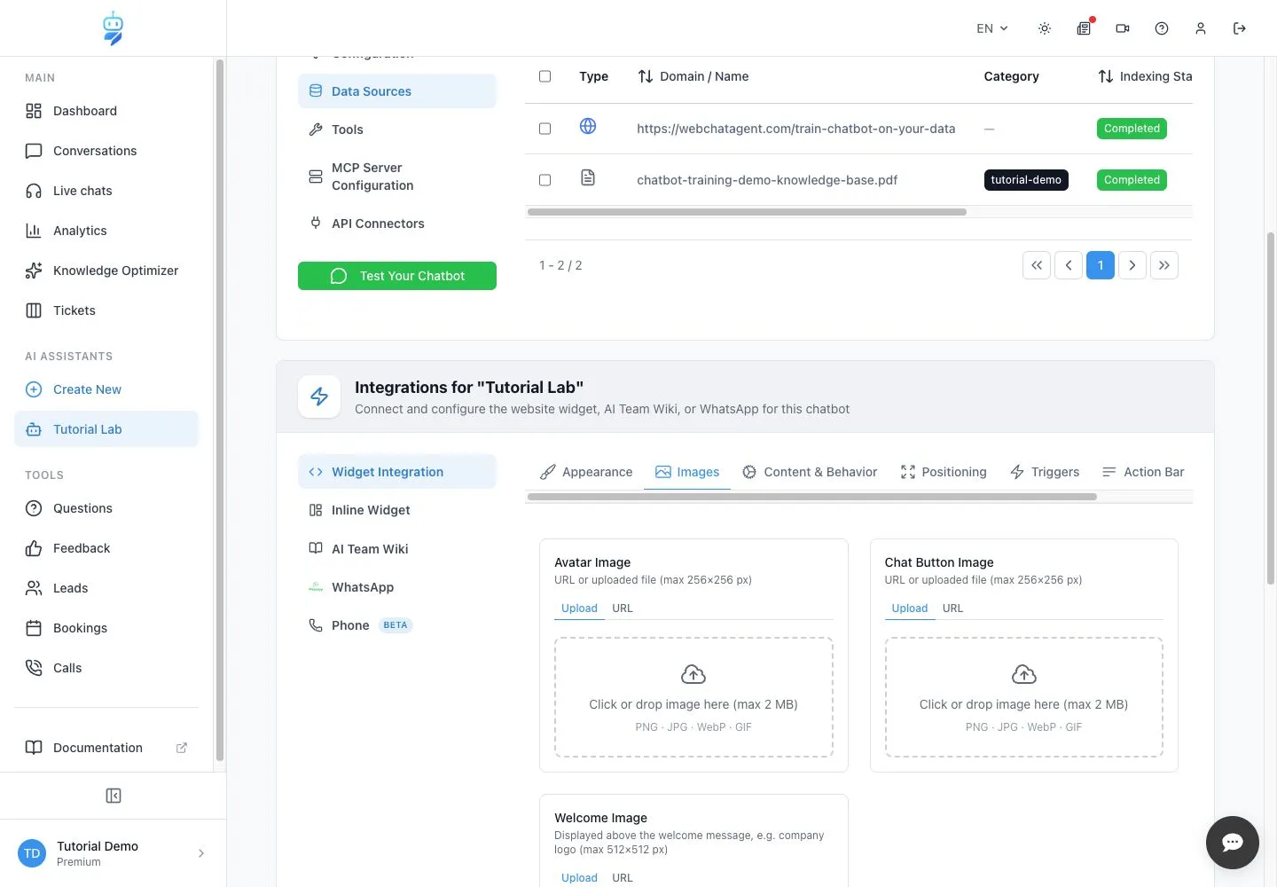1277x887 pixels.
Task: Switch to the Positioning tab
Action: (944, 472)
